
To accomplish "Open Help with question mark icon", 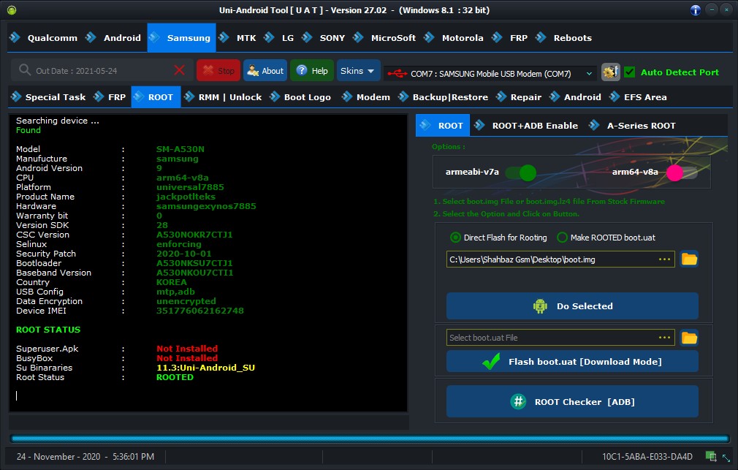I will pyautogui.click(x=311, y=71).
